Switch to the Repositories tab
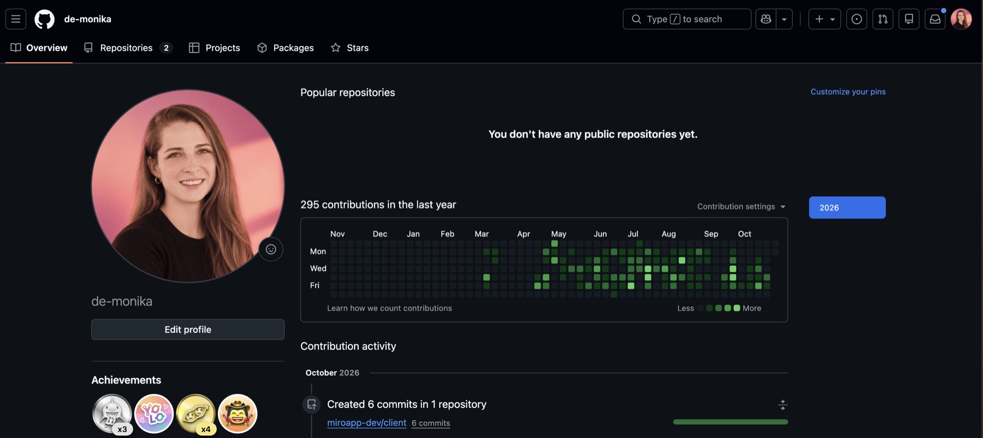 128,48
